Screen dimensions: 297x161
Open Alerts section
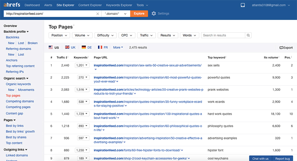[48, 5]
